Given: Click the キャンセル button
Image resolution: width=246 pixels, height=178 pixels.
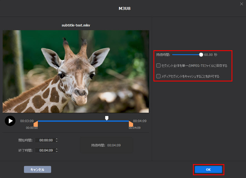Looking at the screenshot, I should (38, 170).
